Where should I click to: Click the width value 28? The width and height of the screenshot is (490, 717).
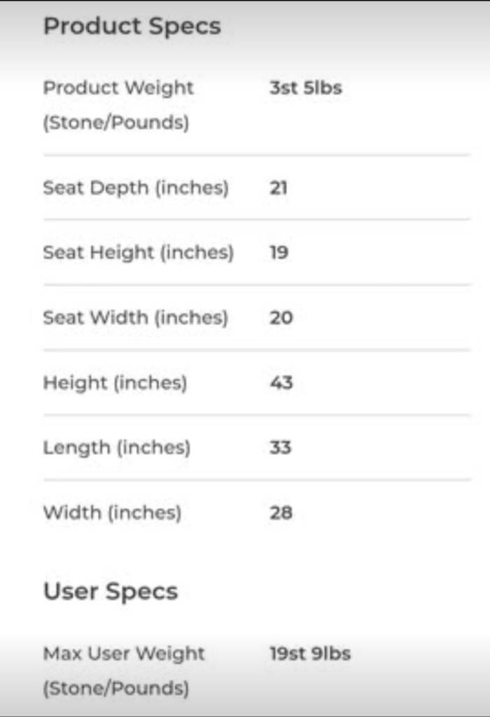point(281,513)
